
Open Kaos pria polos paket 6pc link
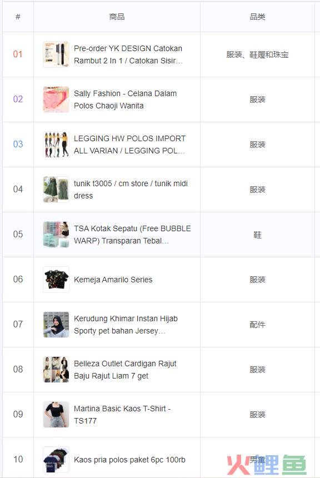coord(129,460)
